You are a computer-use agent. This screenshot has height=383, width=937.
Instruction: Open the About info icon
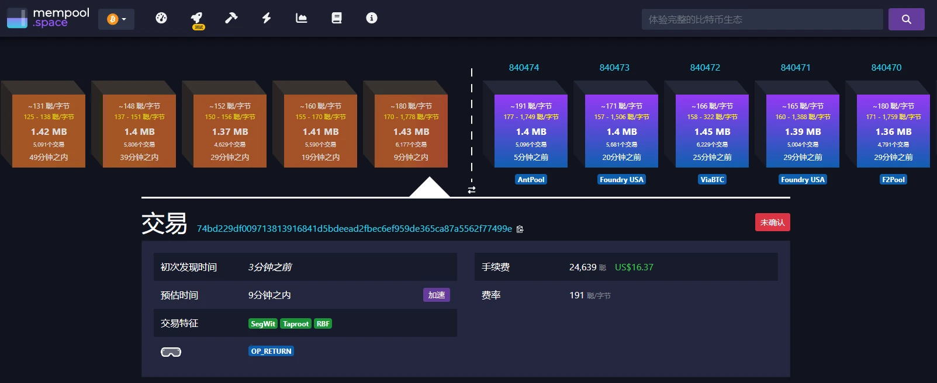coord(372,18)
